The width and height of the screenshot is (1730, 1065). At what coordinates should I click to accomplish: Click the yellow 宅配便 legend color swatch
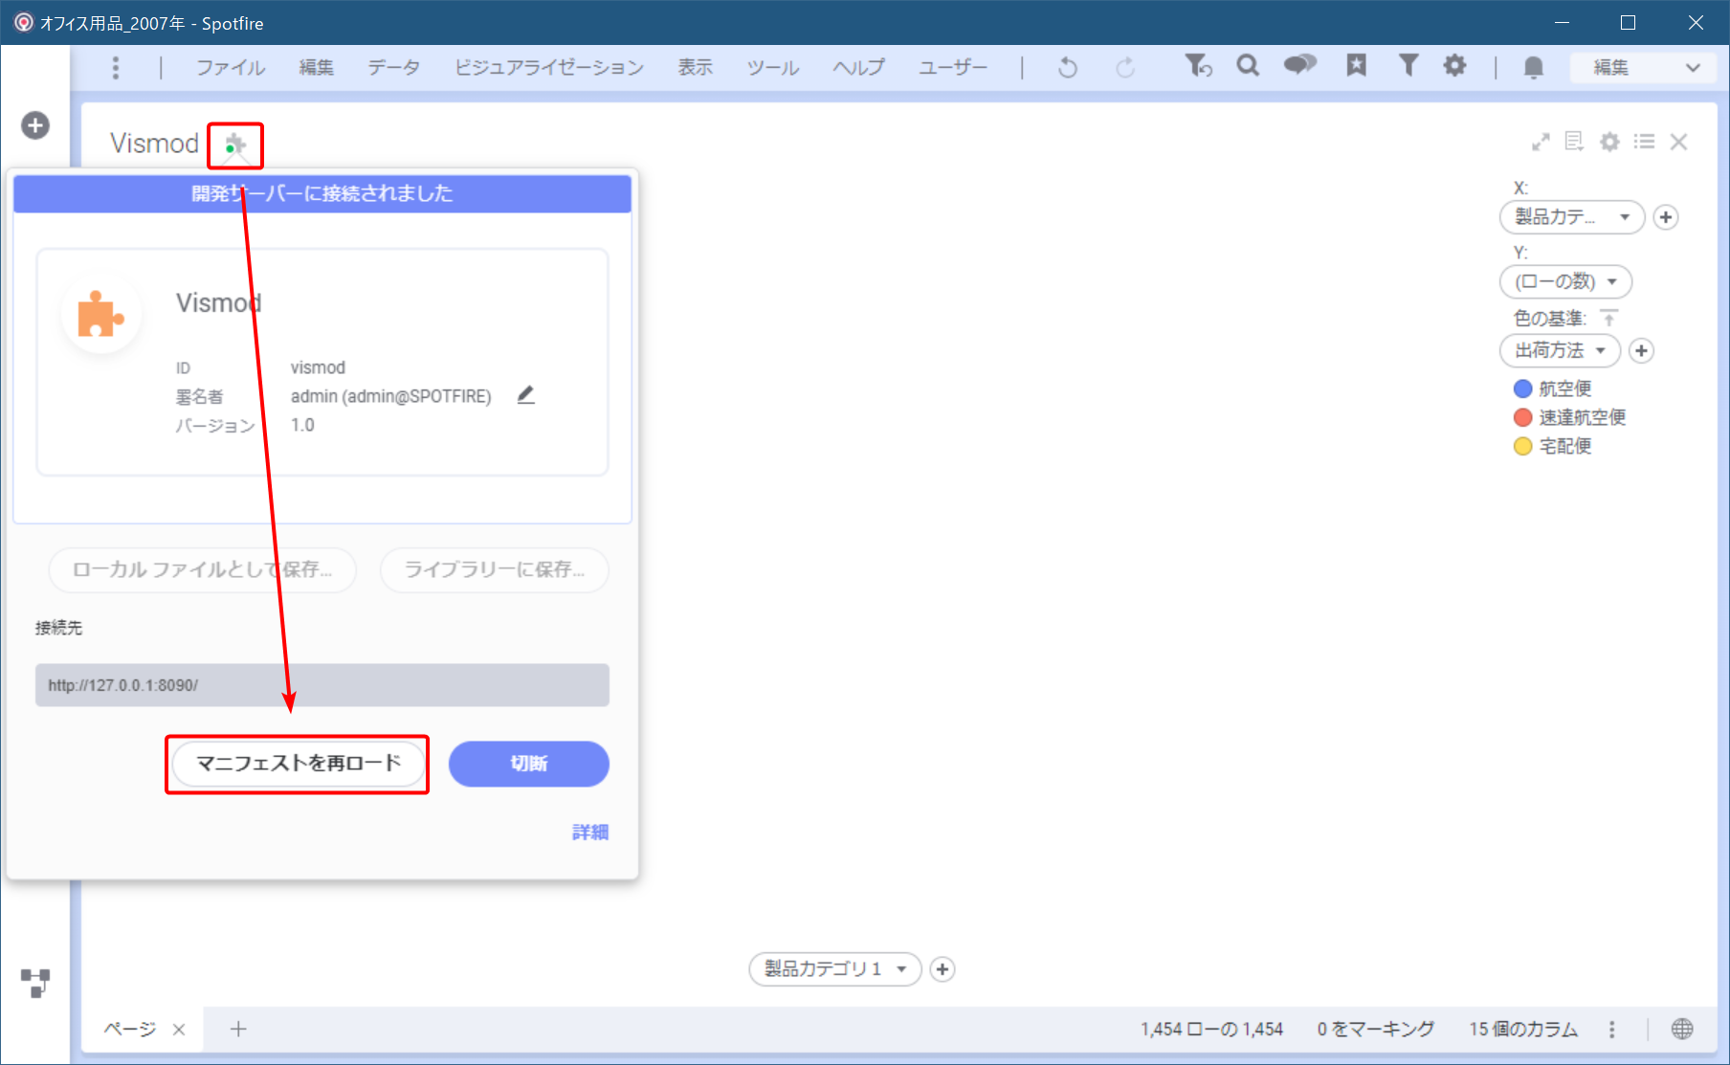pyautogui.click(x=1523, y=446)
